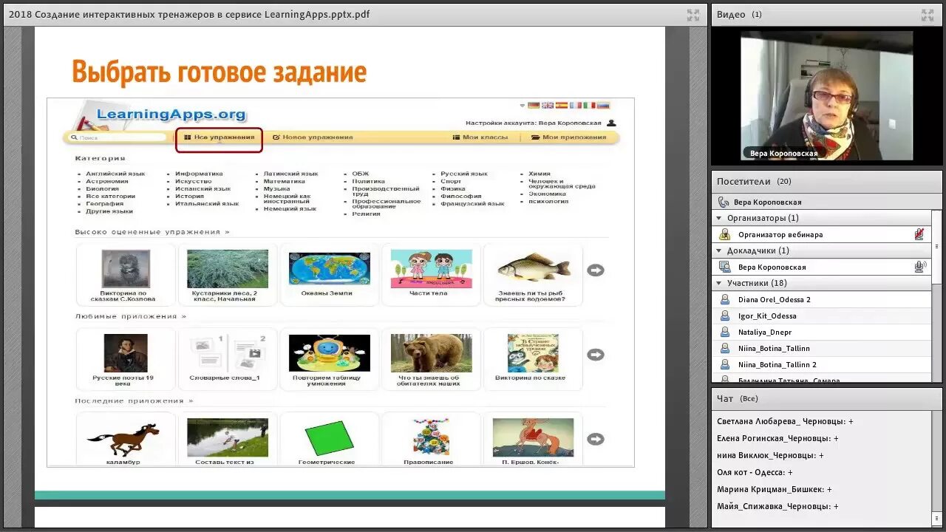
Task: Open the География category
Action: coord(104,203)
